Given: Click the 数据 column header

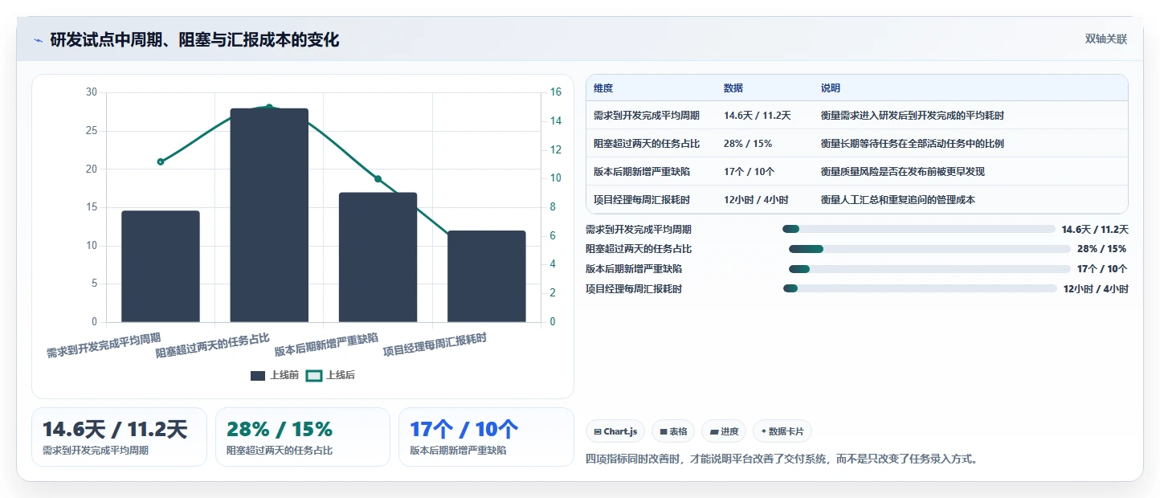Looking at the screenshot, I should tap(733, 88).
